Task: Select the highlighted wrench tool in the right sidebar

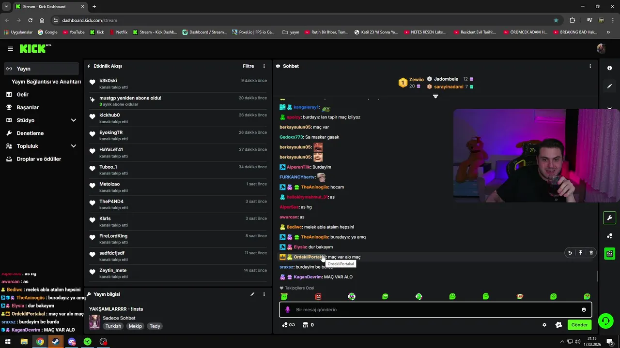Action: 610,218
